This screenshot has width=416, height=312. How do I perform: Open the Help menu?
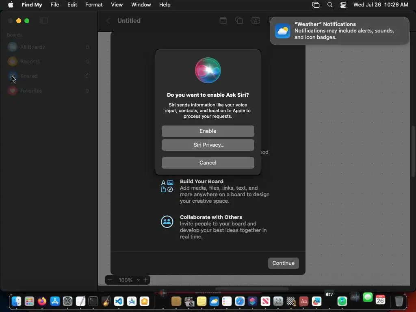(x=165, y=5)
